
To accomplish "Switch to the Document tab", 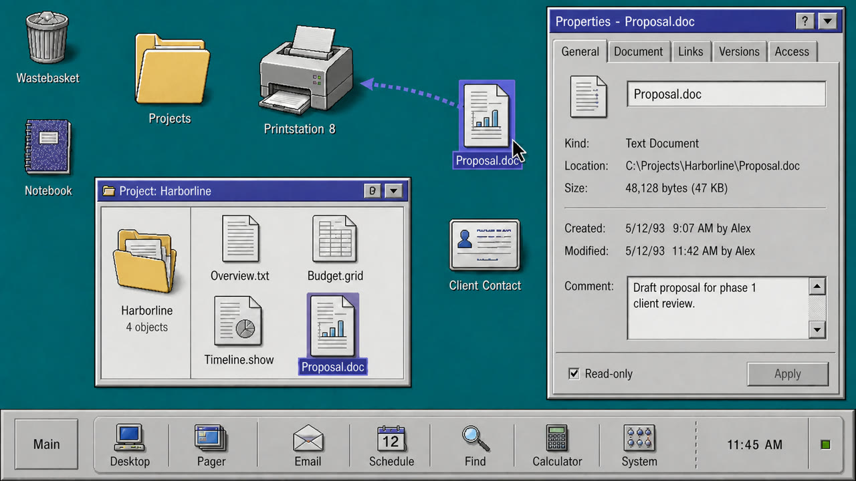I will click(639, 51).
